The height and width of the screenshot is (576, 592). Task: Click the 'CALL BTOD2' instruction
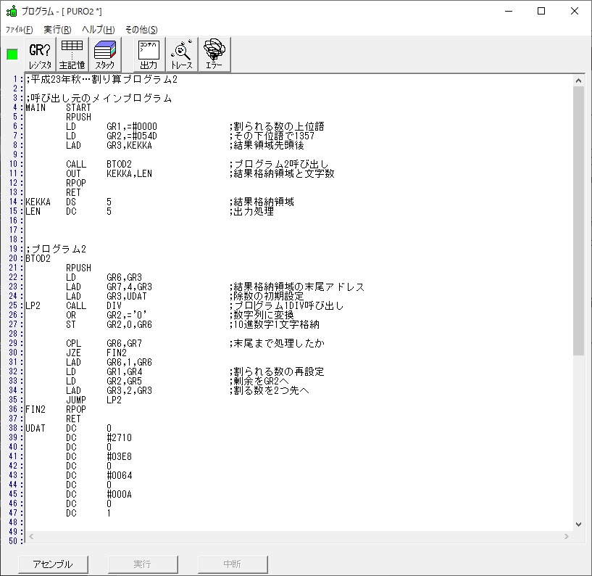click(99, 165)
